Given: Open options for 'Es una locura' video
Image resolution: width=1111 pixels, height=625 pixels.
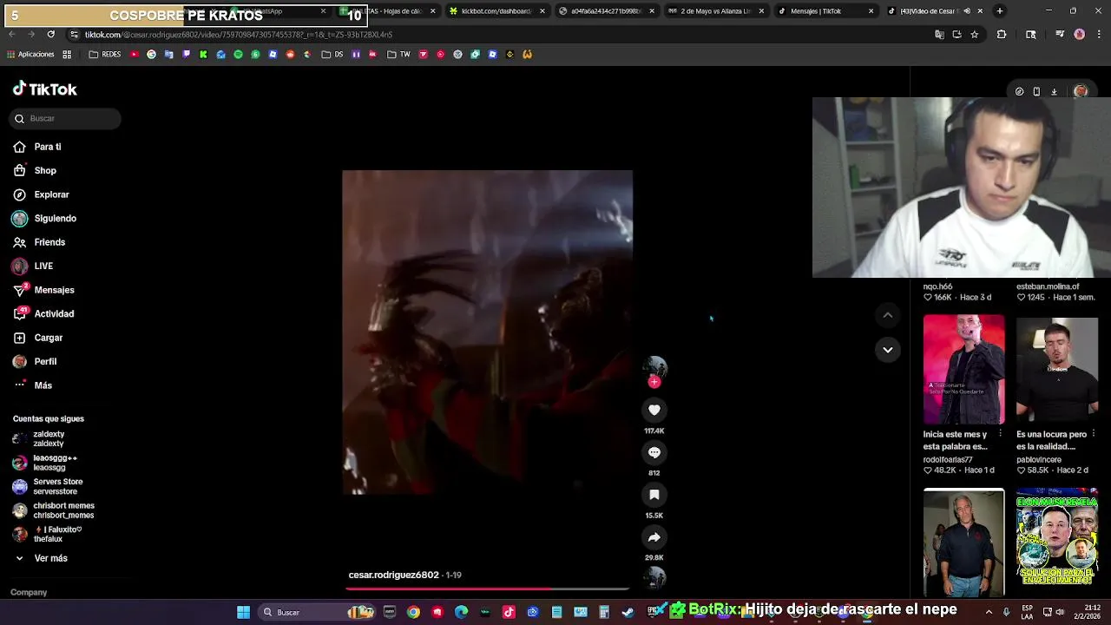Looking at the screenshot, I should (x=1094, y=434).
